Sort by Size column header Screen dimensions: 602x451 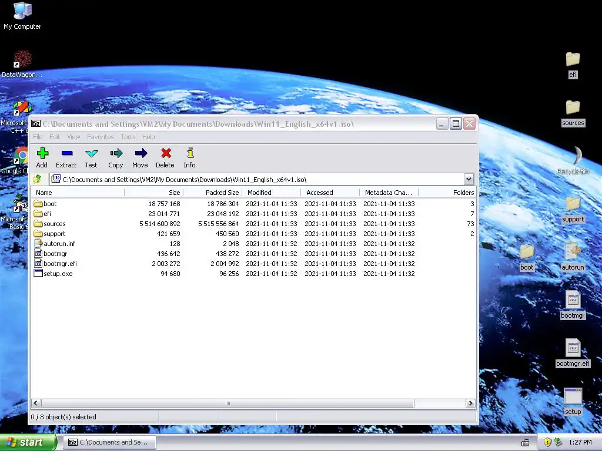pos(154,193)
